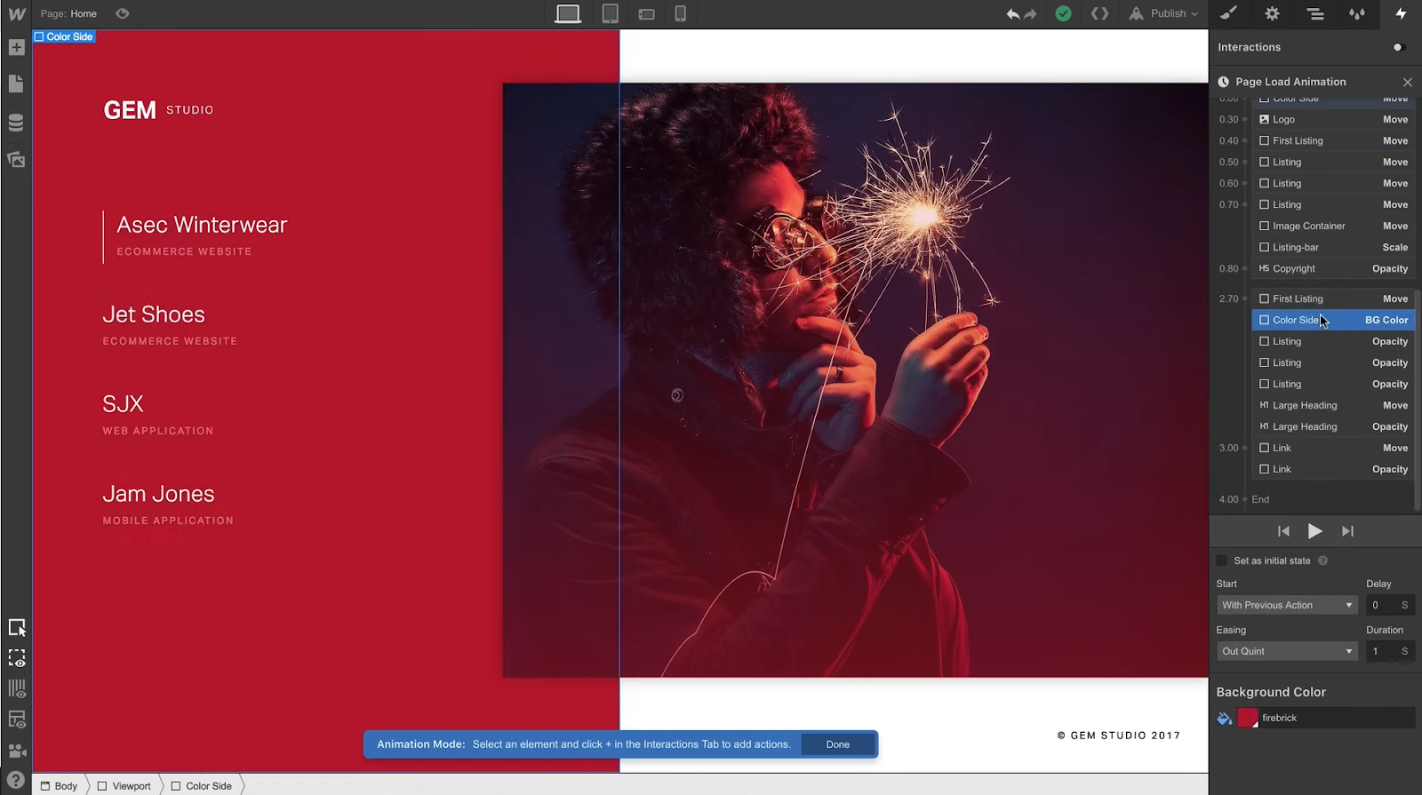Open the Pages panel
Screen dimensions: 1422x795
tap(16, 84)
